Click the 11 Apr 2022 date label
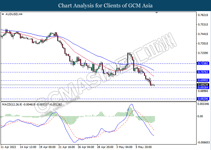The width and height of the screenshot is (211, 150). 8,147
